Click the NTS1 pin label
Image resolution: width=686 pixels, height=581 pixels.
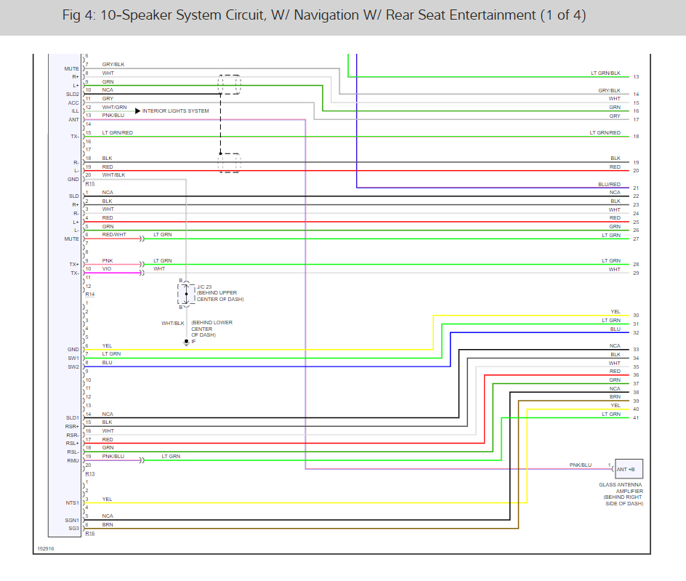(x=72, y=503)
